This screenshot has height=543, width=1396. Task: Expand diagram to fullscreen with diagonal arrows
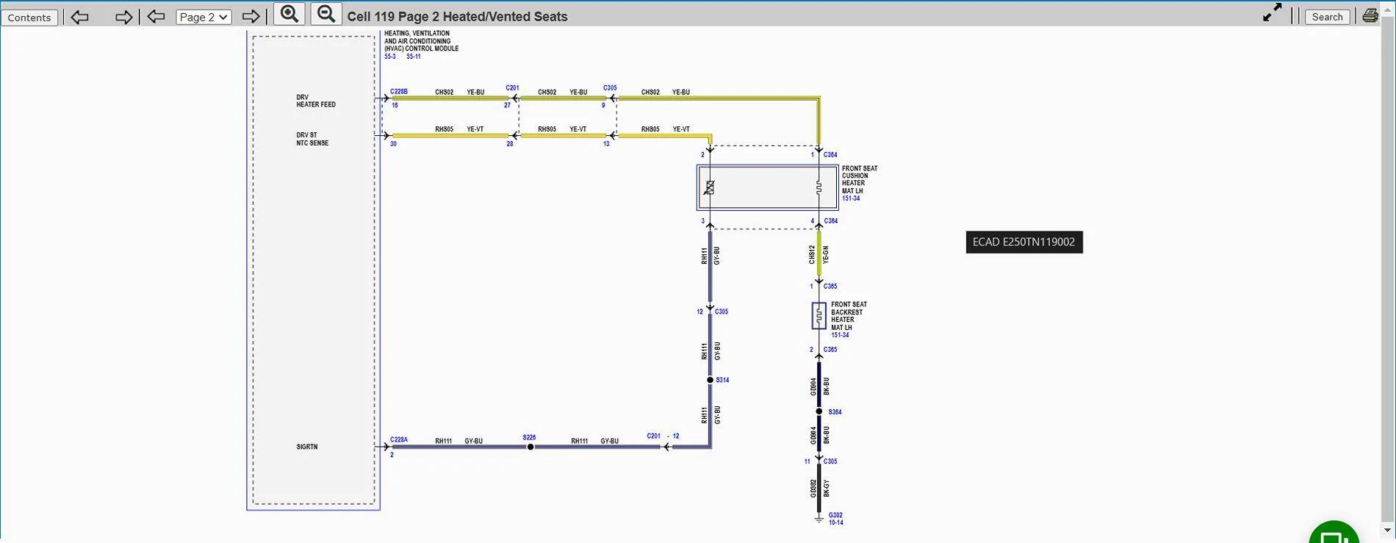pos(1272,13)
